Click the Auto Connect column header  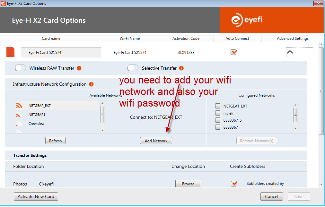click(237, 38)
